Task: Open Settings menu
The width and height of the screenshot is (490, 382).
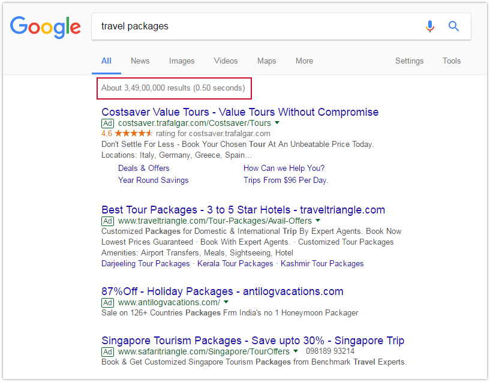Action: point(410,61)
